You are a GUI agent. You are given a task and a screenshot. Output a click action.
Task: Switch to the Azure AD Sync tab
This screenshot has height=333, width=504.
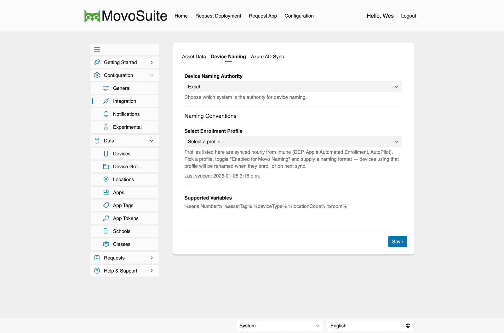click(x=267, y=57)
